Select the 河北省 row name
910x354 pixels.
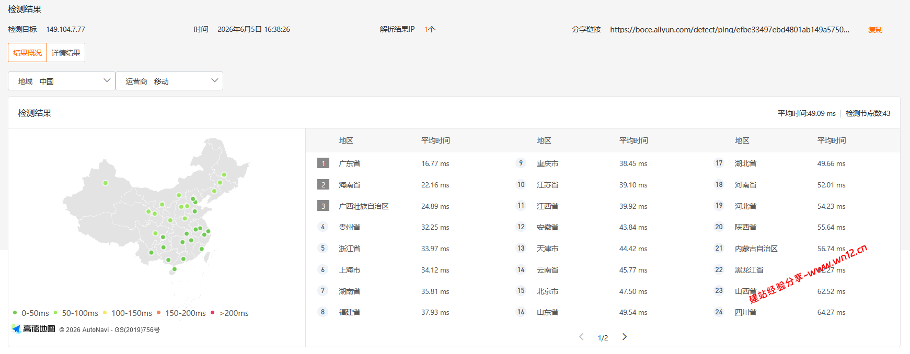tap(745, 206)
